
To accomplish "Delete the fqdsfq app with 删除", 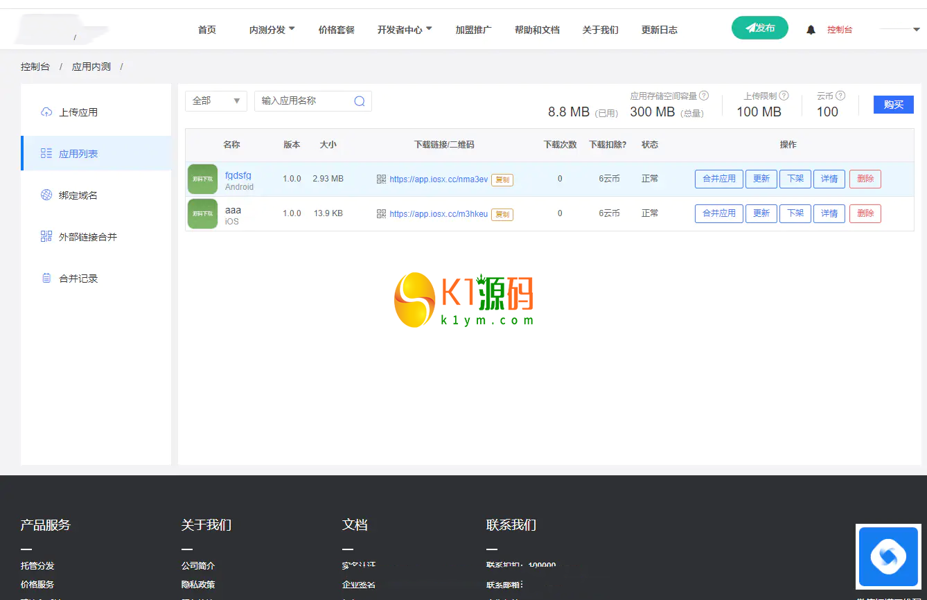I will click(865, 179).
